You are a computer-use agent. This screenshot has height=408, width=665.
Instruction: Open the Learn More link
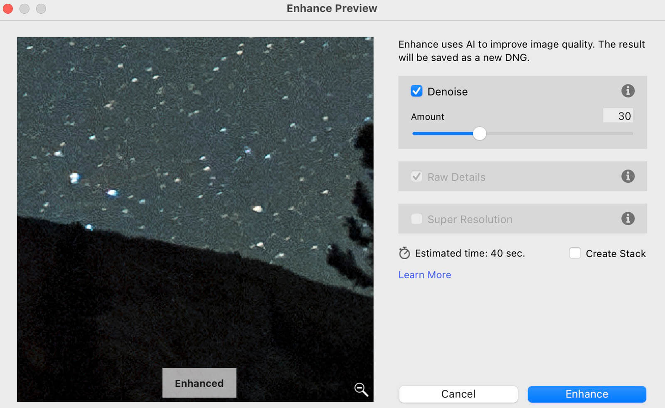[x=424, y=275]
